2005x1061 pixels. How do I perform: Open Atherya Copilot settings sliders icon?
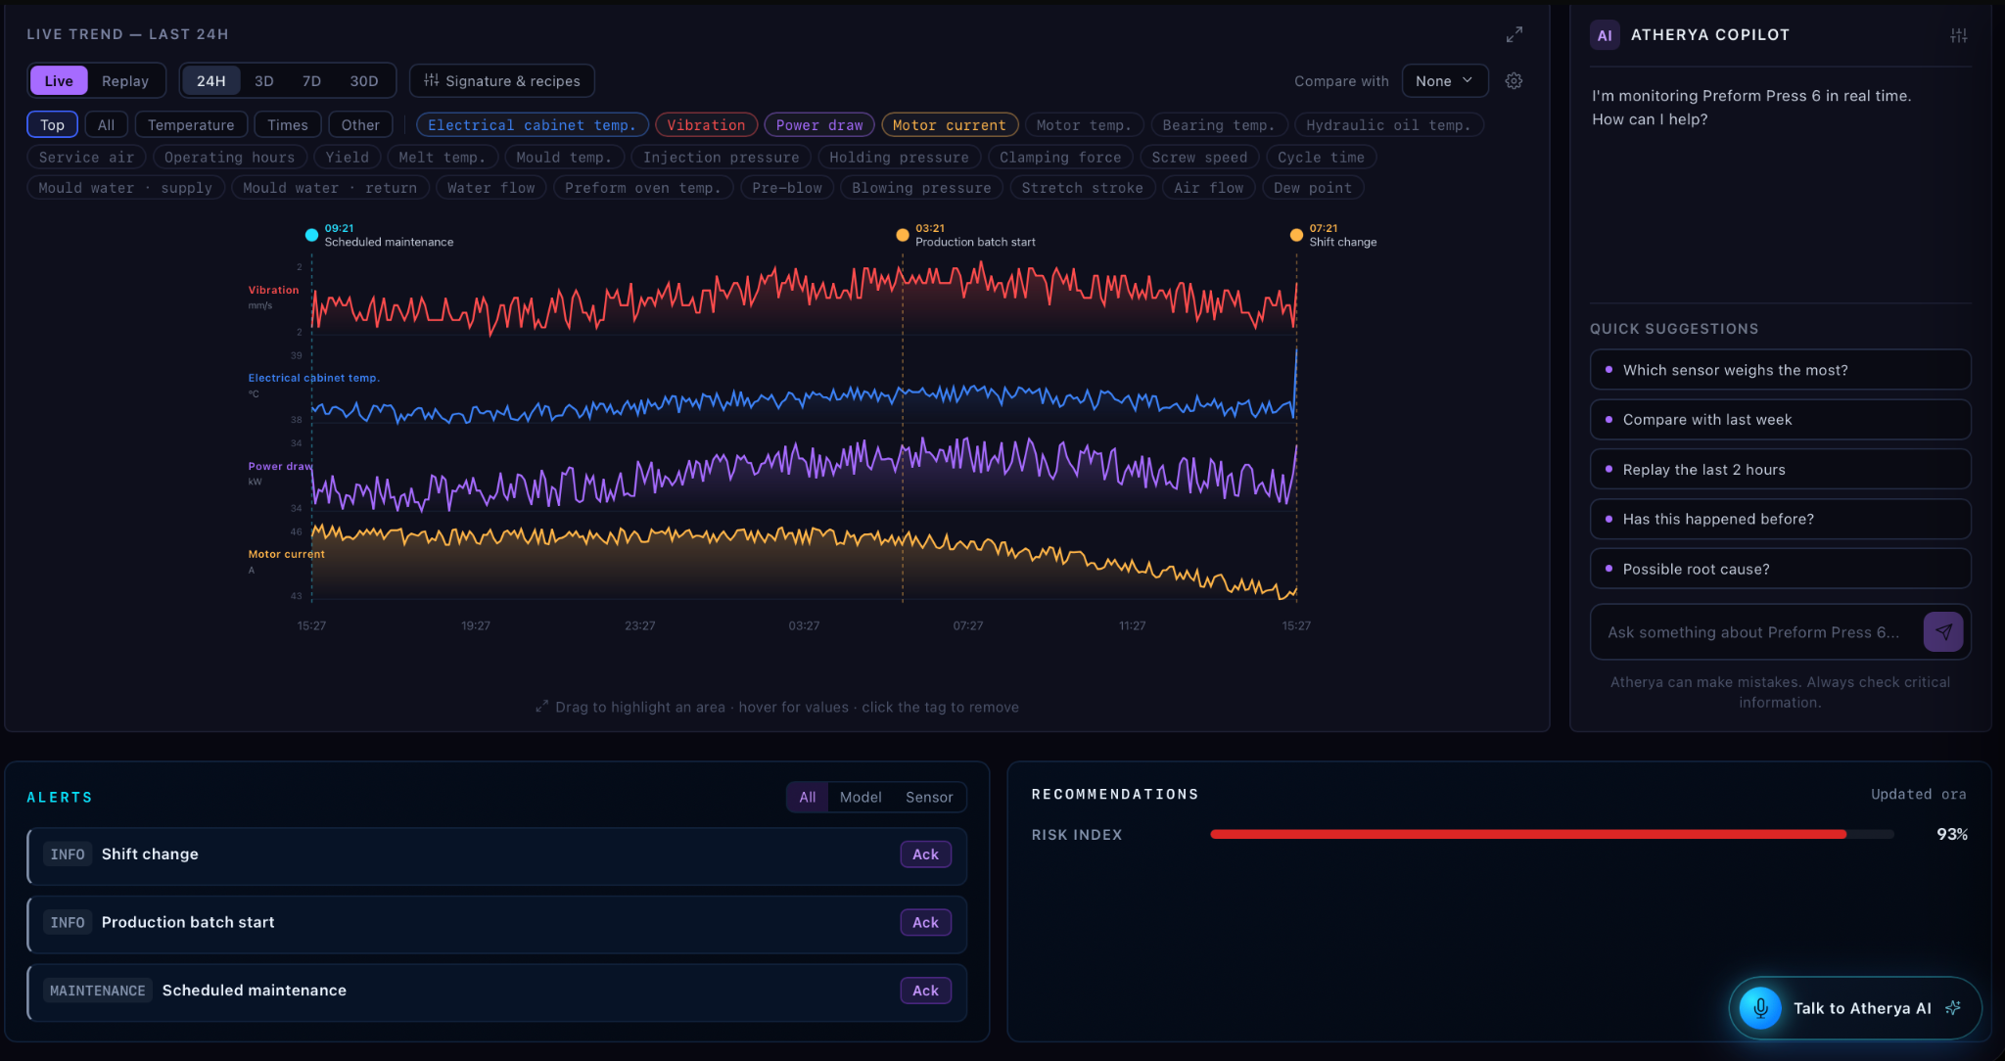(x=1958, y=35)
